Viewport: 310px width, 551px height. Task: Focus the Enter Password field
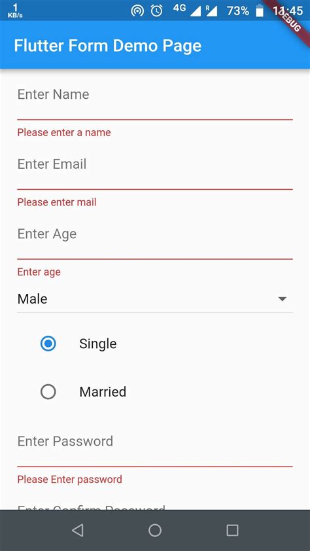coord(155,448)
